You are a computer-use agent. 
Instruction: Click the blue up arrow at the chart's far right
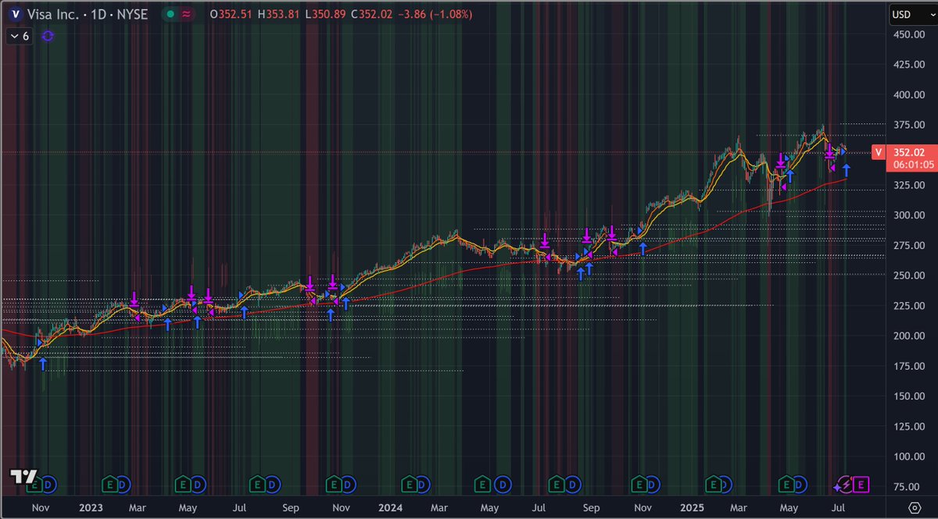click(x=847, y=170)
